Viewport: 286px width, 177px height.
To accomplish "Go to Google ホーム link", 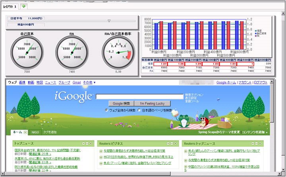I will [226, 83].
